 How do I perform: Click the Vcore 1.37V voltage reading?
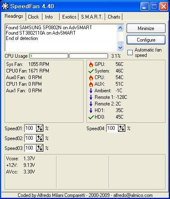pyautogui.click(x=20, y=159)
